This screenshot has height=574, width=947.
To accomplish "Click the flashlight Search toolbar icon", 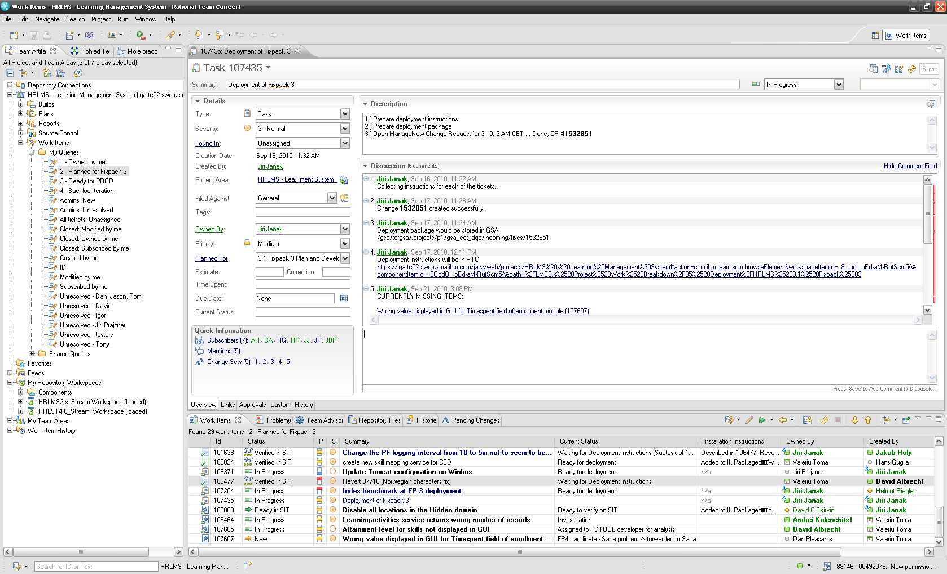I will point(170,35).
